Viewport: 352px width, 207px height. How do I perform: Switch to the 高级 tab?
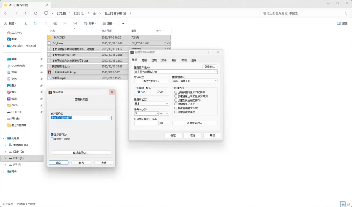coord(144,60)
